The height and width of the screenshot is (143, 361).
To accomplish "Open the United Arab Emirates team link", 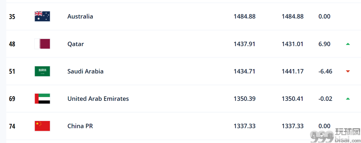I will (x=98, y=99).
